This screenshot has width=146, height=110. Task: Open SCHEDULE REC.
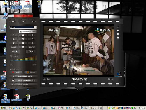[x=23, y=76]
